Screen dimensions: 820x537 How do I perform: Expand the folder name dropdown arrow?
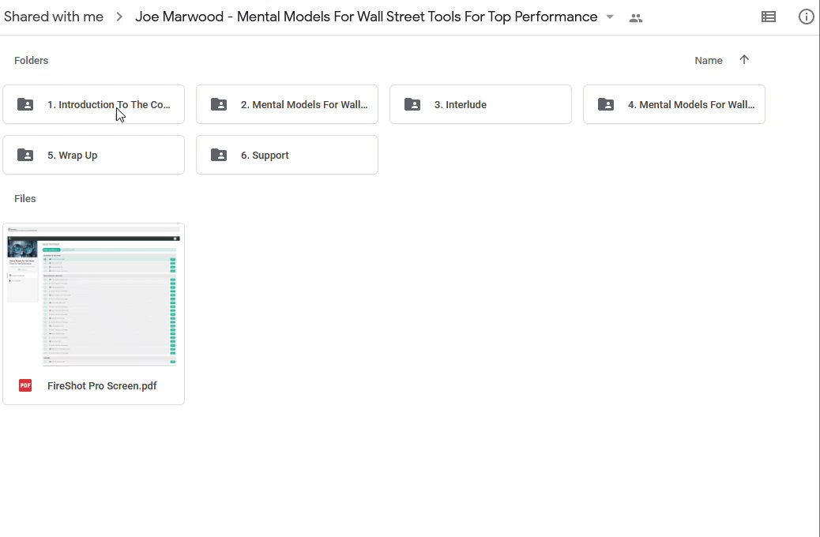point(610,17)
